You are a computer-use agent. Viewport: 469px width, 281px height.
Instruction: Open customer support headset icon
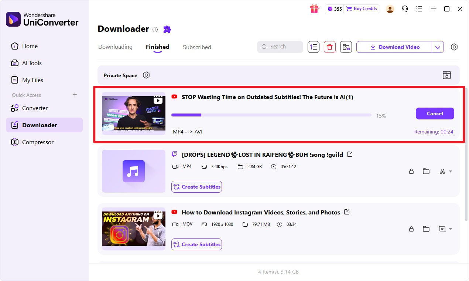tap(404, 9)
